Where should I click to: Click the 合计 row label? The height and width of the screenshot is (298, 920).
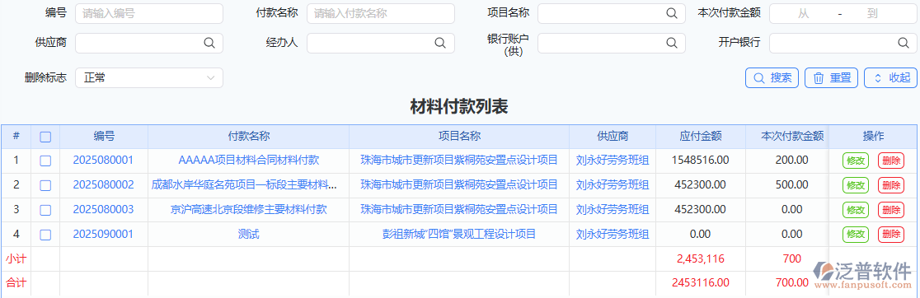[x=16, y=283]
